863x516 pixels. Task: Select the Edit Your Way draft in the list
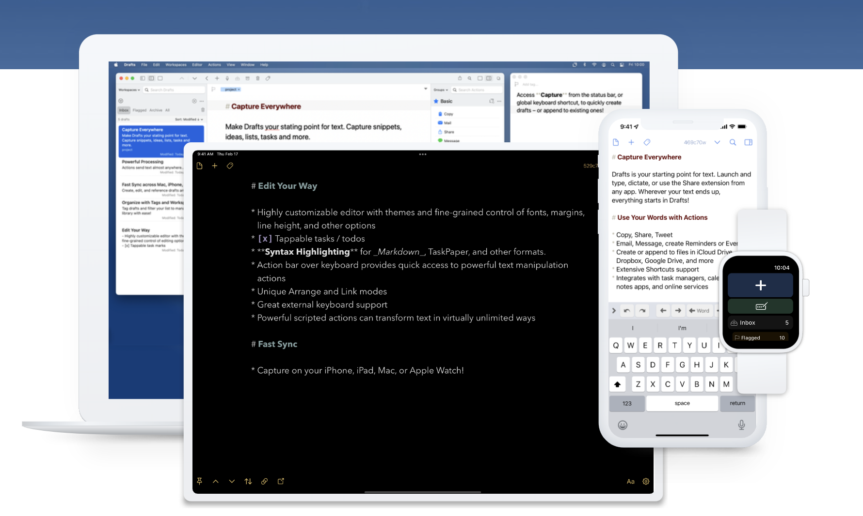[151, 240]
